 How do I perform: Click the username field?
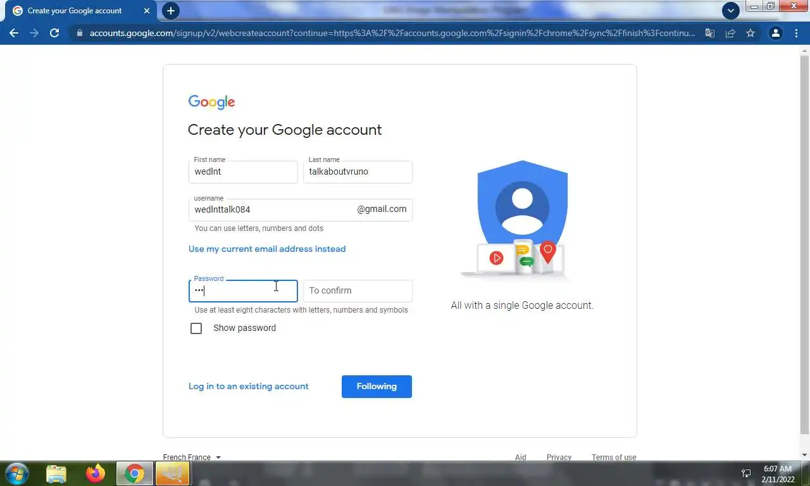(x=301, y=209)
